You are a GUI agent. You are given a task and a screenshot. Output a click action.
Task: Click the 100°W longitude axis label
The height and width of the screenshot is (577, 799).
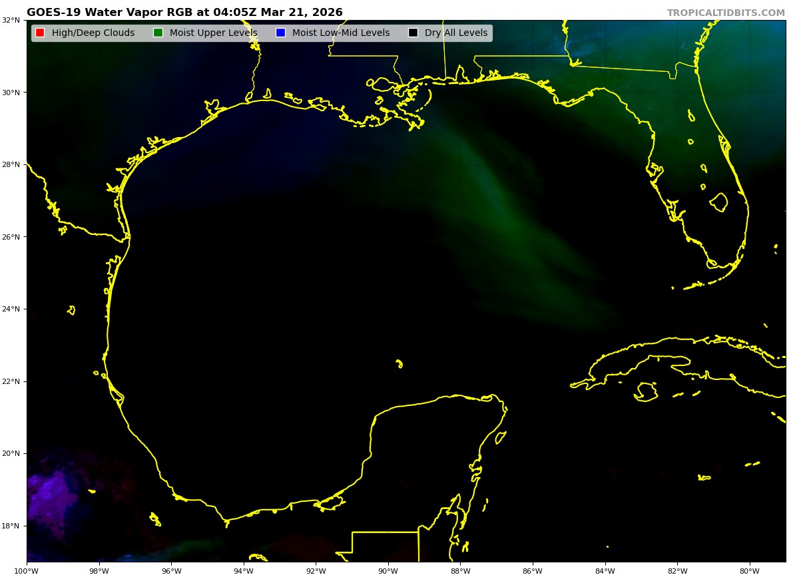coord(27,570)
